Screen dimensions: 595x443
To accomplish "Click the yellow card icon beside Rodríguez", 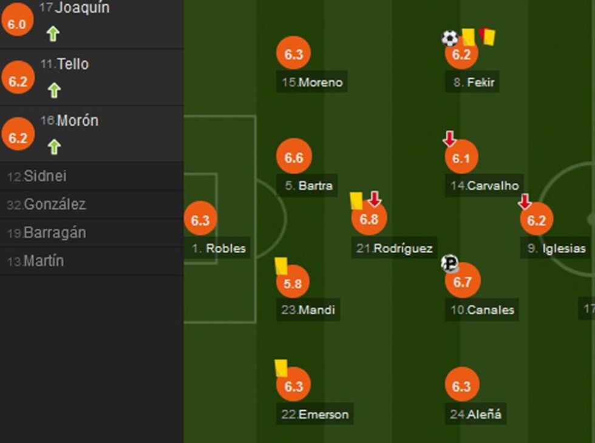I will (356, 200).
